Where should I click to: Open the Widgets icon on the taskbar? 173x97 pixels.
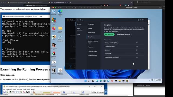(x=97, y=81)
